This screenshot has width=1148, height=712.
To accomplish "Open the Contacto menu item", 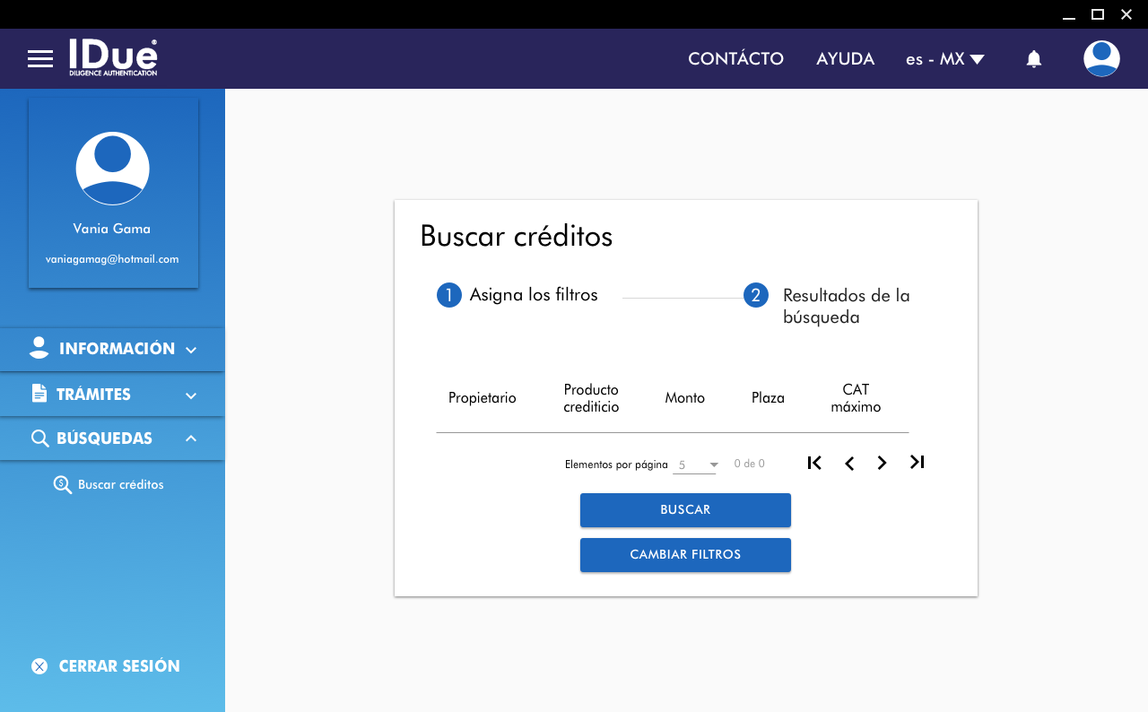I will pyautogui.click(x=735, y=59).
